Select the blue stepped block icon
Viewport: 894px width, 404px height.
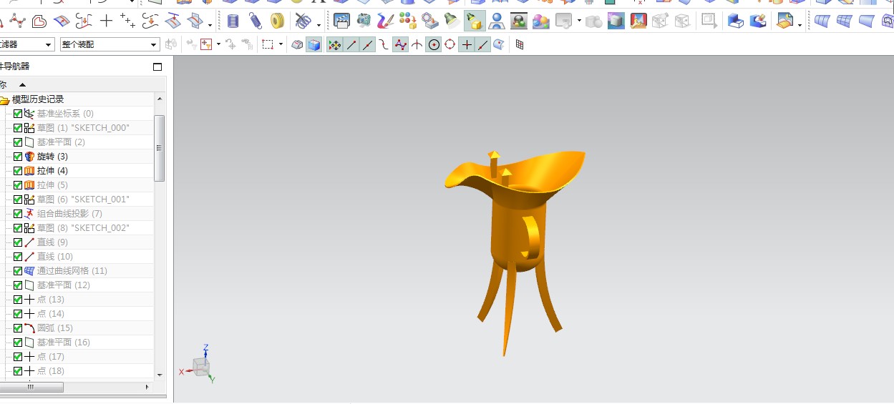(735, 21)
